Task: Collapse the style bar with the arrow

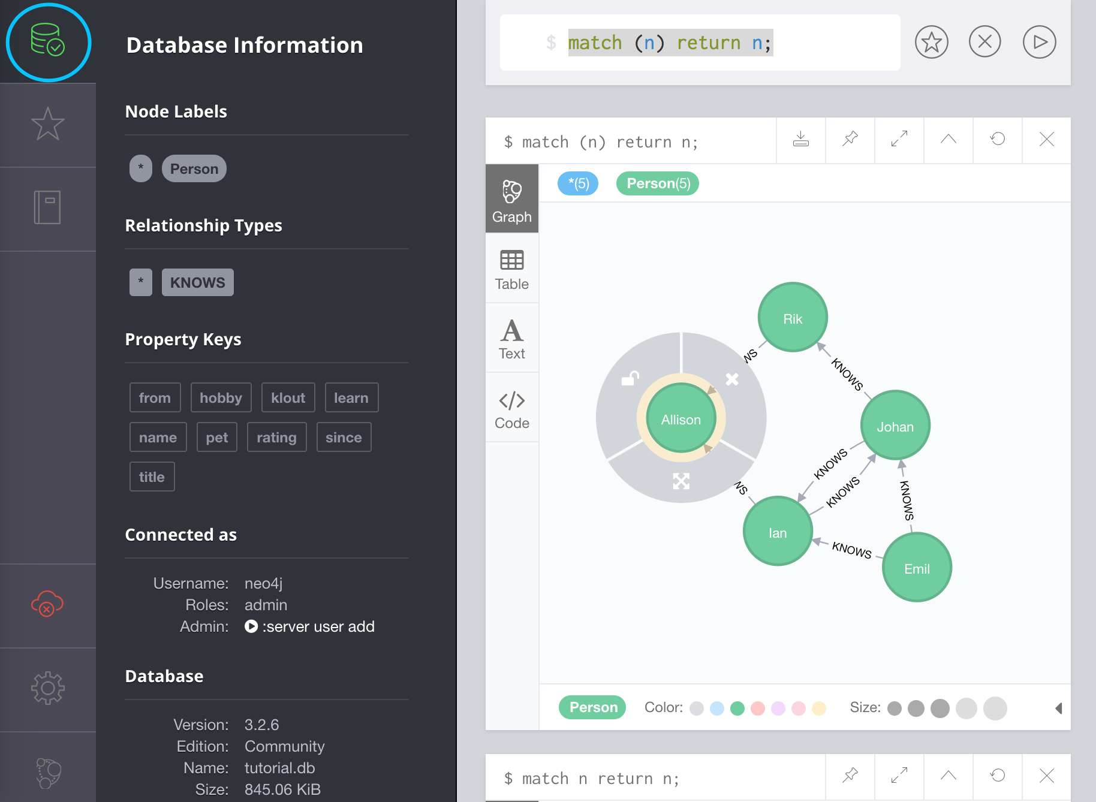Action: [x=1058, y=708]
